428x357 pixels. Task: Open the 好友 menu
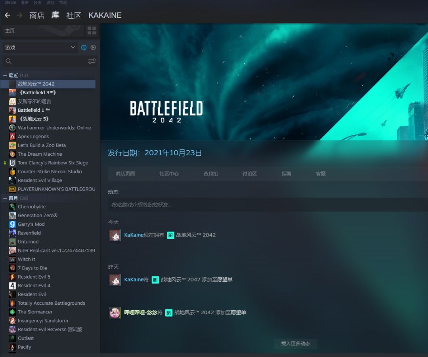(x=37, y=2)
